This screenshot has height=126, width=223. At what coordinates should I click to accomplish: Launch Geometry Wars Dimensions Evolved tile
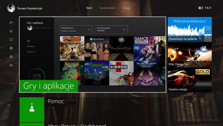[146, 73]
